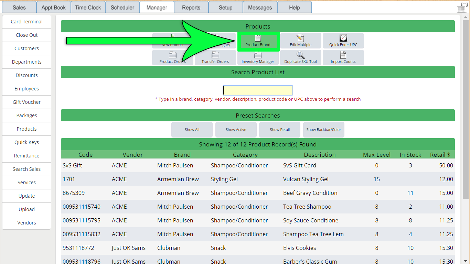Open Quick Keys in sidebar

point(26,142)
